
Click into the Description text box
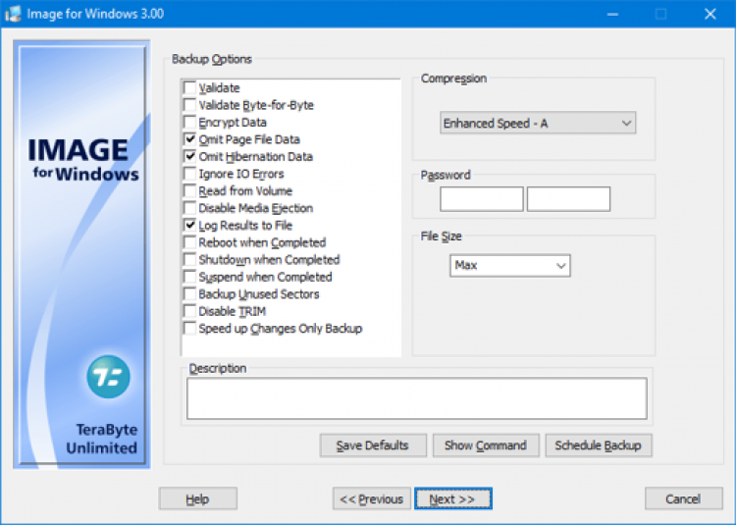(417, 398)
